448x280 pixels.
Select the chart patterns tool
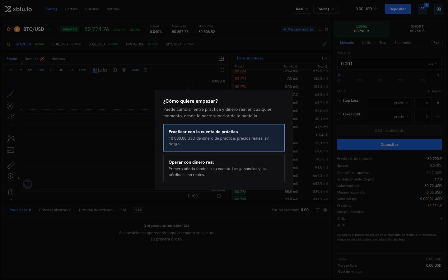(x=11, y=139)
